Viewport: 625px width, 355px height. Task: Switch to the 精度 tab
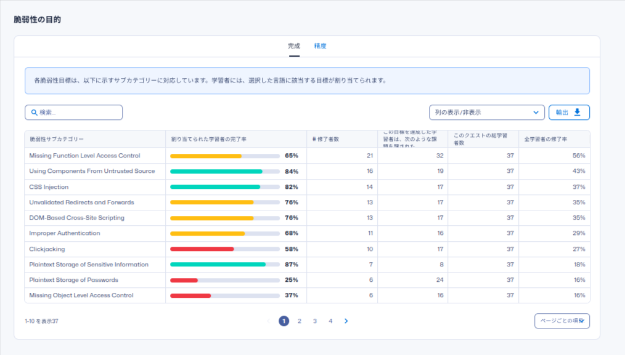tap(320, 46)
